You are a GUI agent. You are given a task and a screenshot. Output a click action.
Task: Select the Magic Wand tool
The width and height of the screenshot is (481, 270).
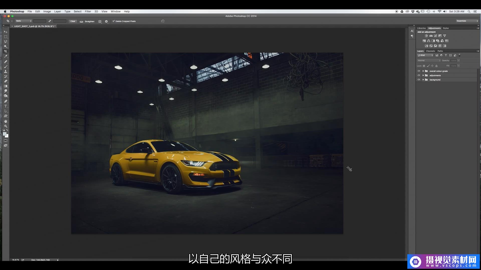point(6,46)
